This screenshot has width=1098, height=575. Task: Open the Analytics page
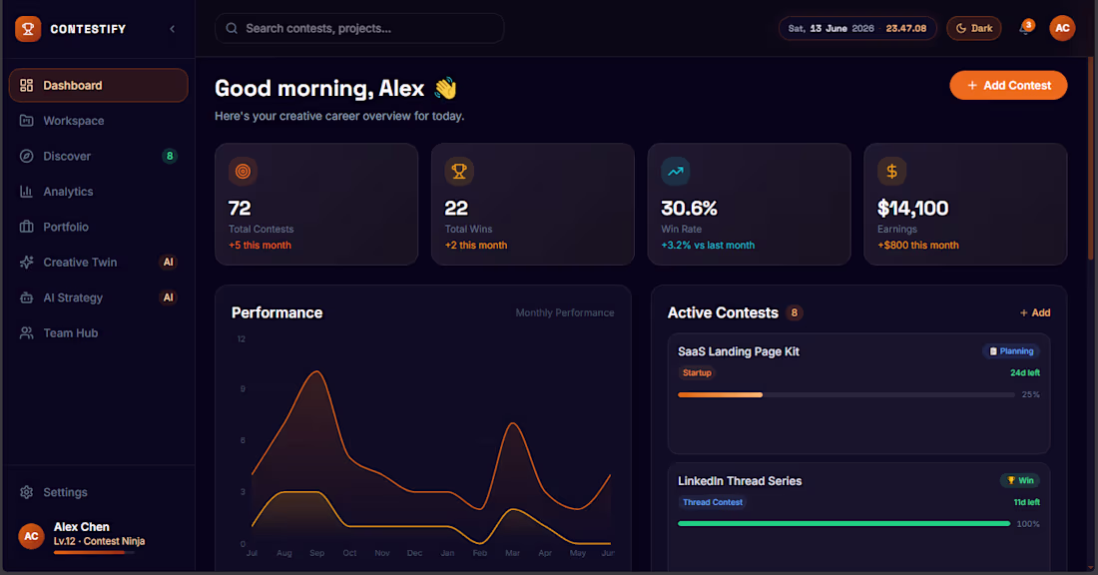(98, 192)
